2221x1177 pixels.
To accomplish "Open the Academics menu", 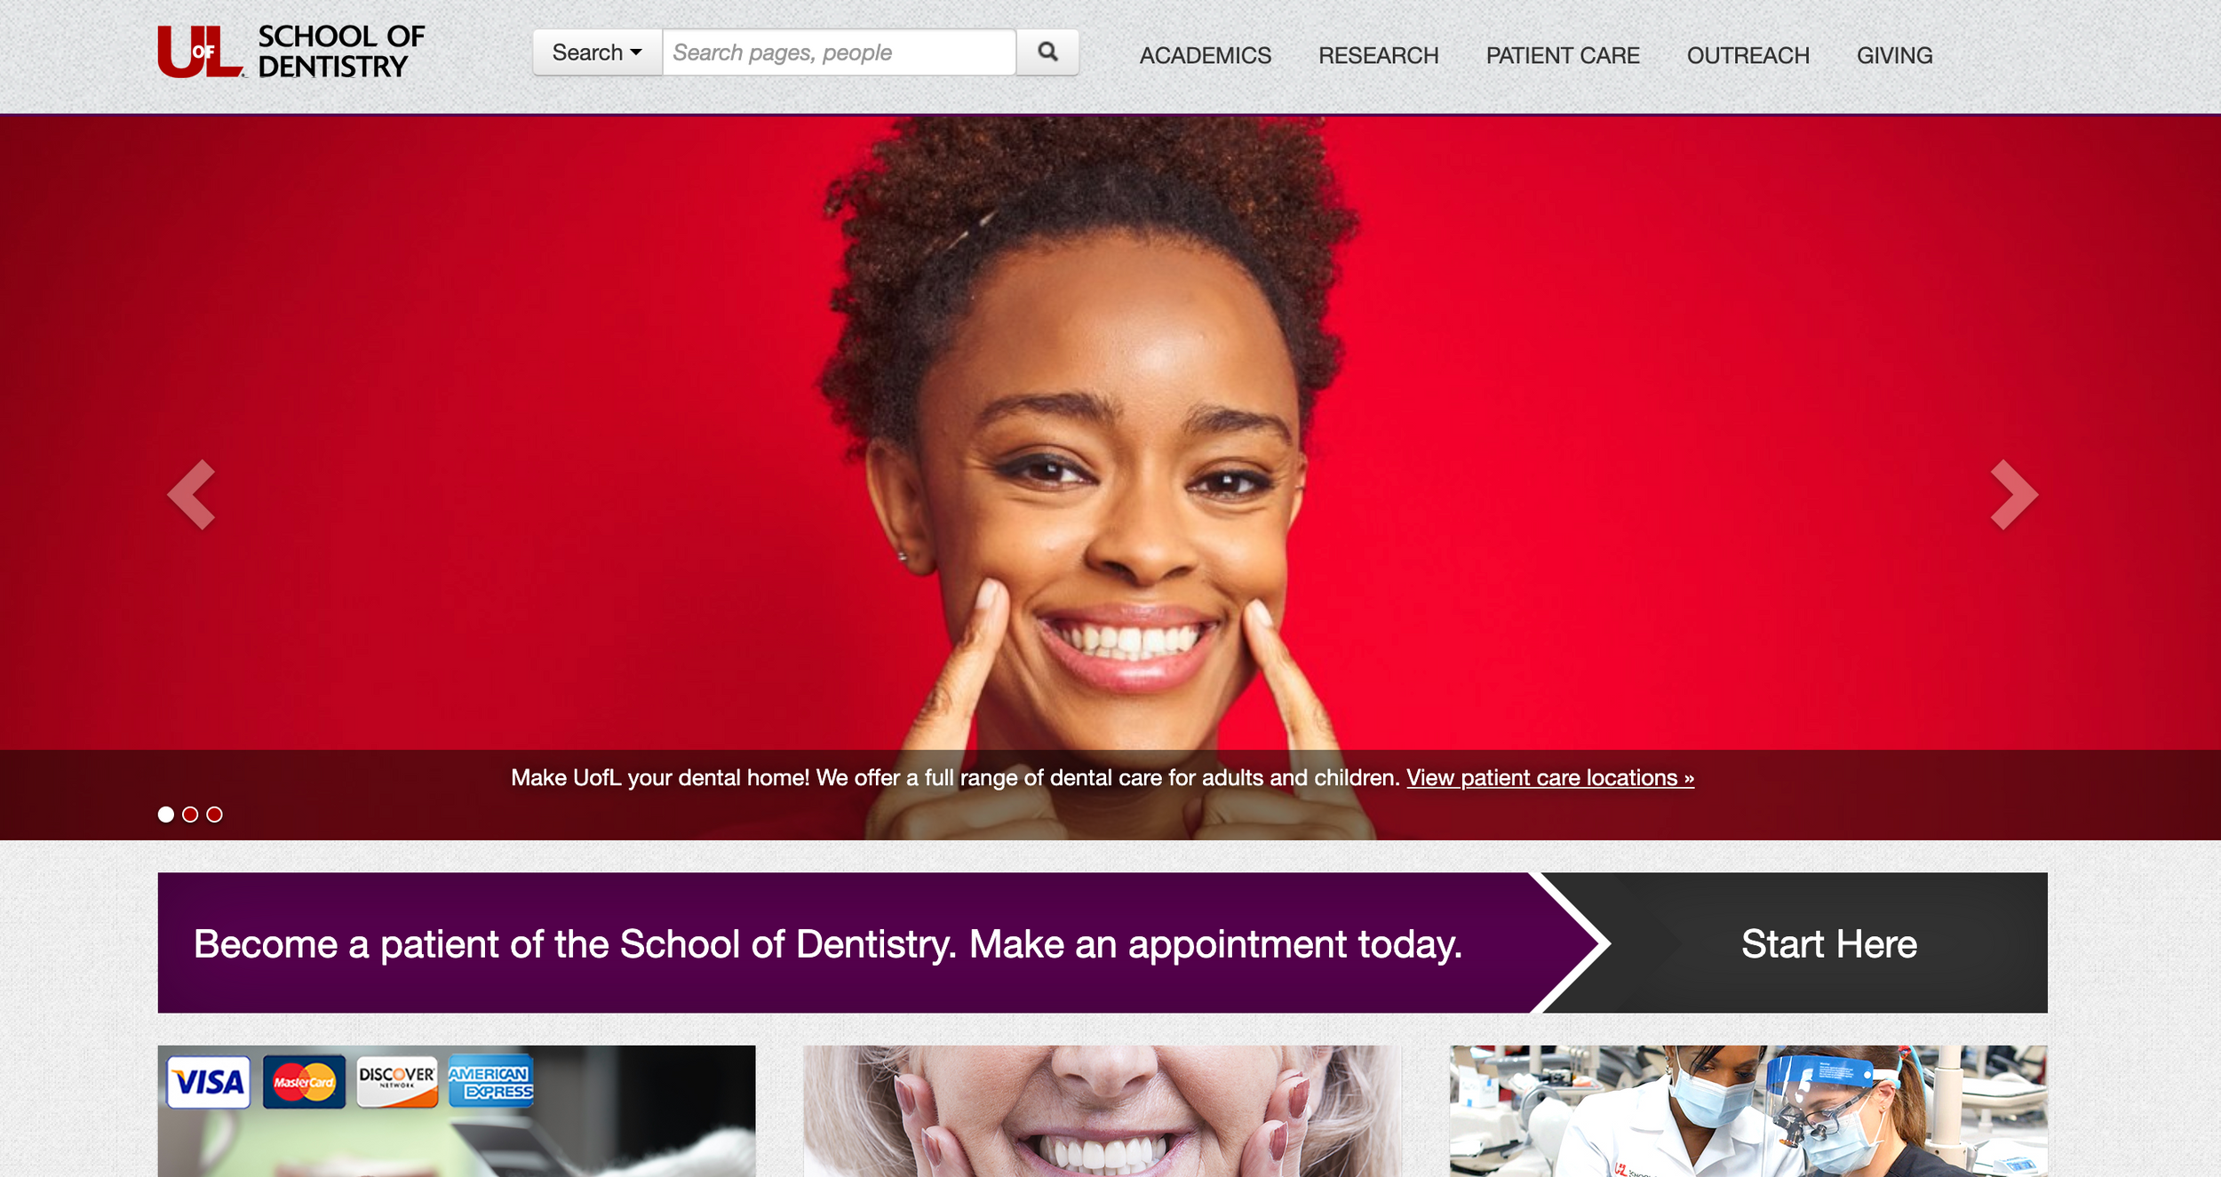I will [1206, 56].
